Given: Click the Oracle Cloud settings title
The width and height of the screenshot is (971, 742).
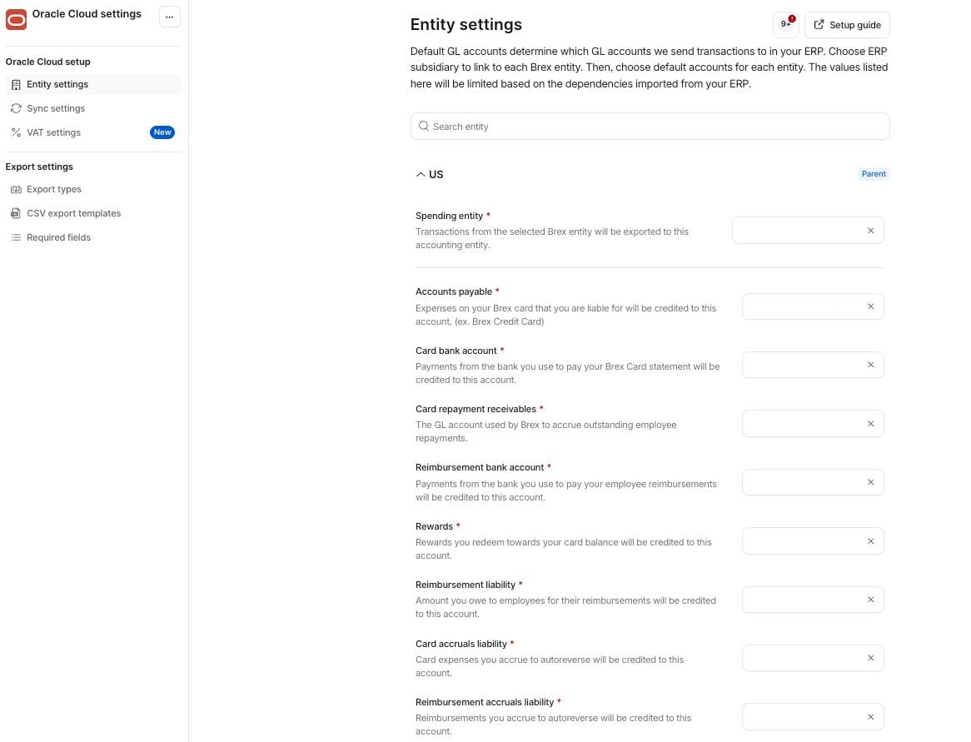Looking at the screenshot, I should click(87, 13).
